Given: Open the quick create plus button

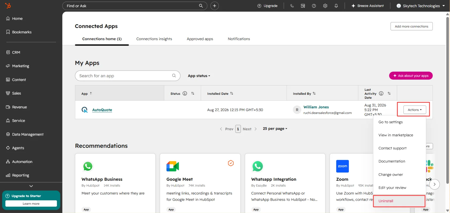Looking at the screenshot, I should (x=214, y=6).
